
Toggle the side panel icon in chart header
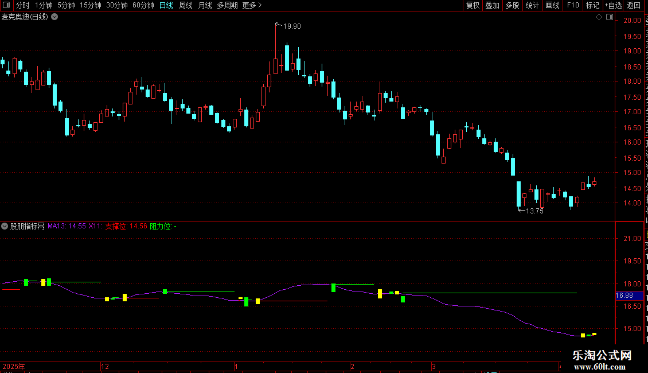tap(610, 17)
